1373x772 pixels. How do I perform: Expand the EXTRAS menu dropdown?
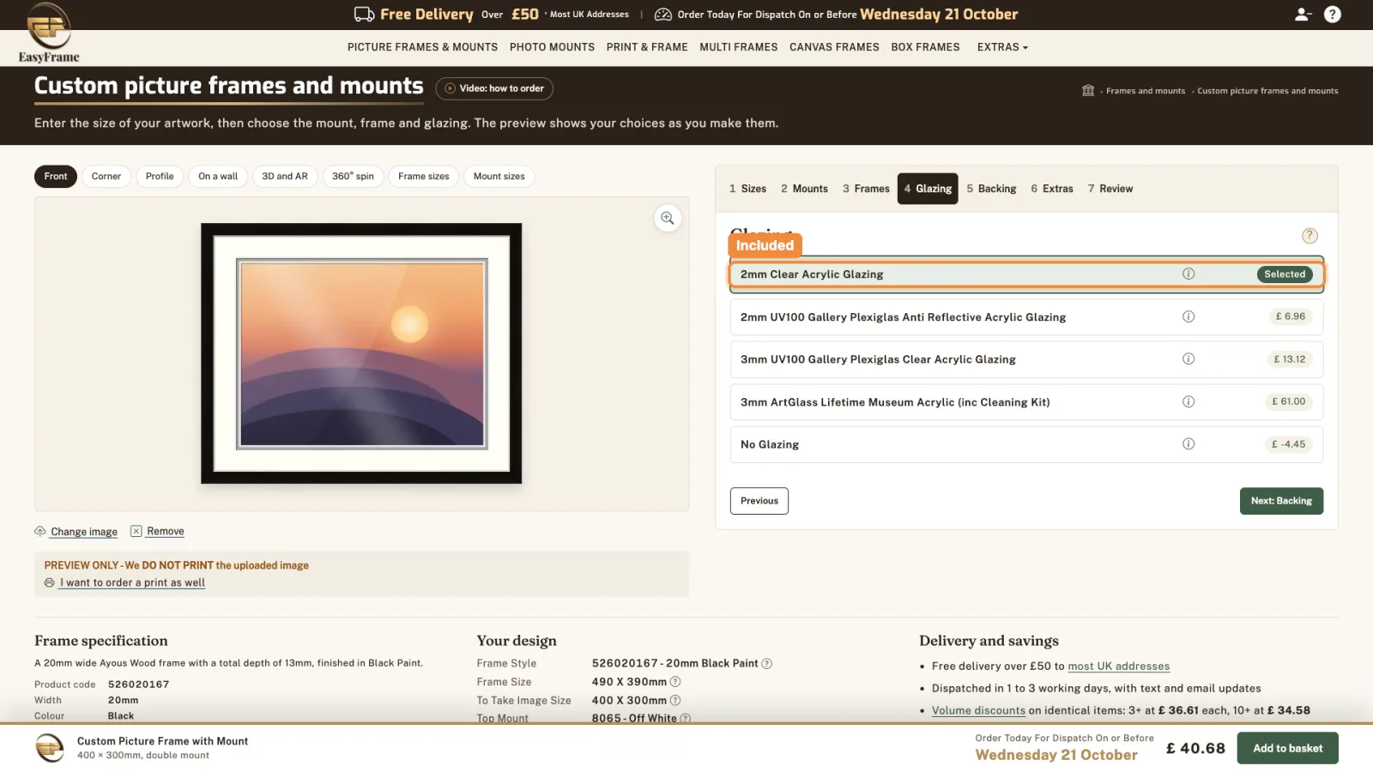click(x=1002, y=47)
